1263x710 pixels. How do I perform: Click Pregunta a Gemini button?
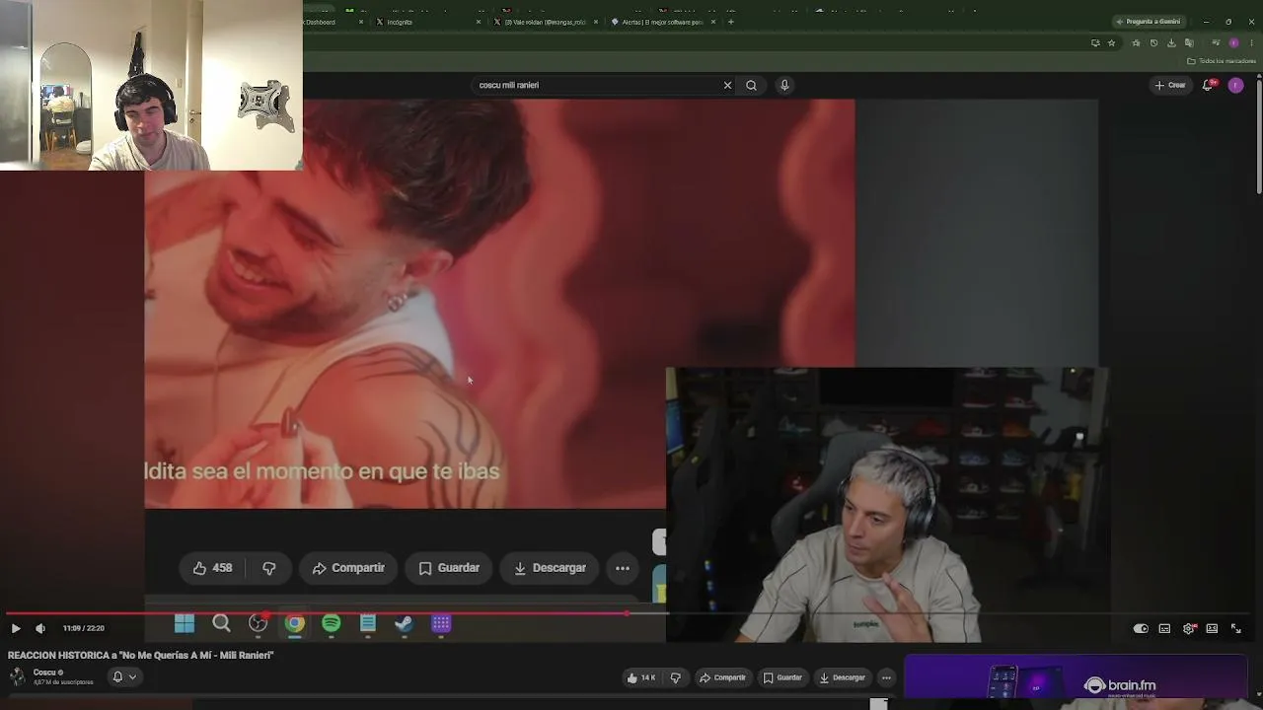pyautogui.click(x=1148, y=22)
